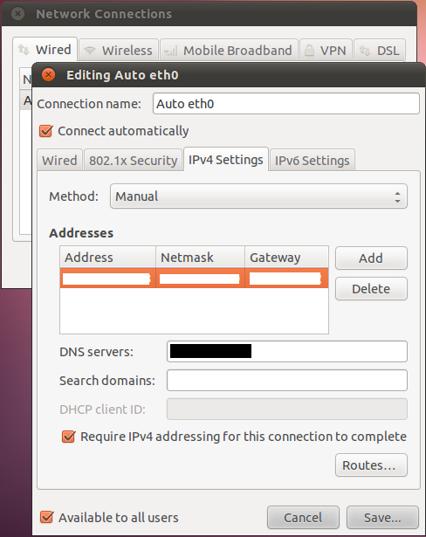
Task: Click the Wired tab's network icon
Action: 24,50
